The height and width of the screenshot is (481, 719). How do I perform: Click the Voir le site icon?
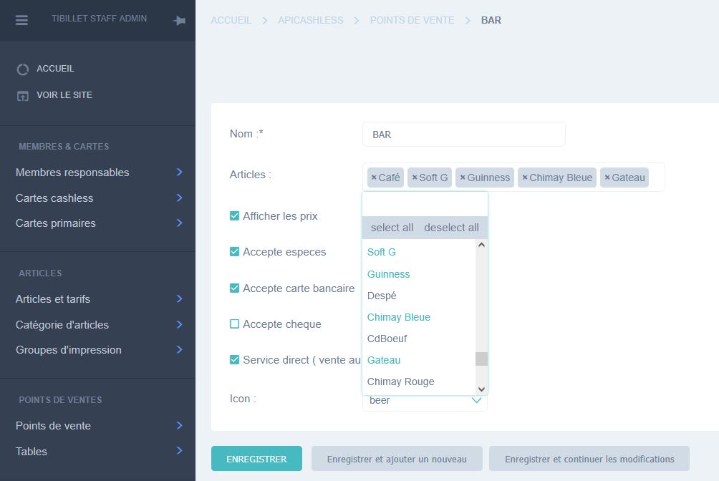23,96
